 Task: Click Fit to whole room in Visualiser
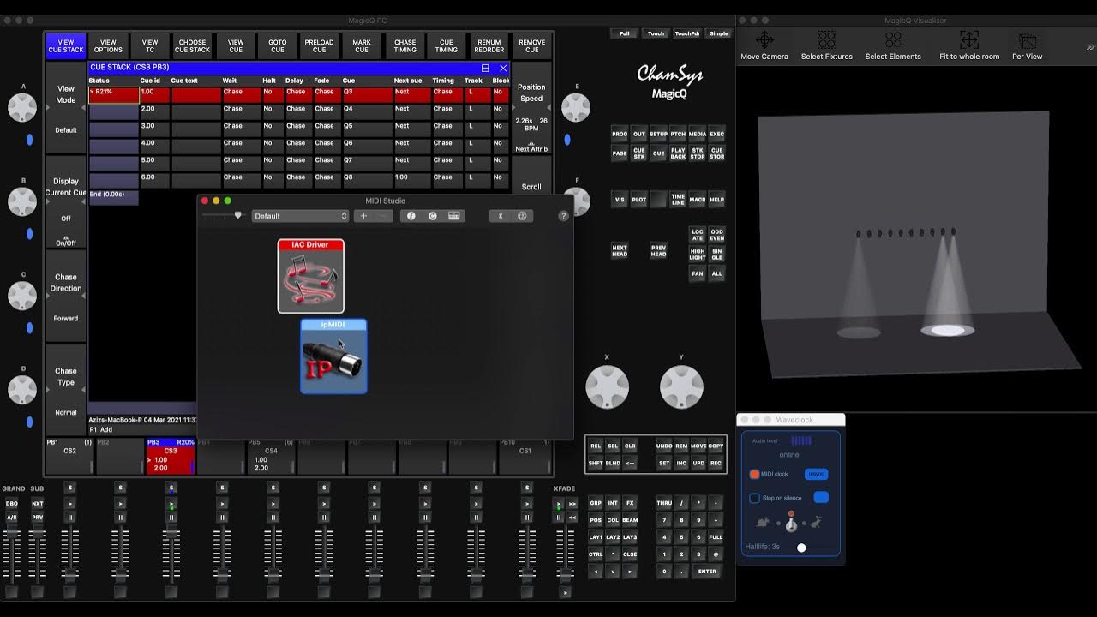click(969, 46)
